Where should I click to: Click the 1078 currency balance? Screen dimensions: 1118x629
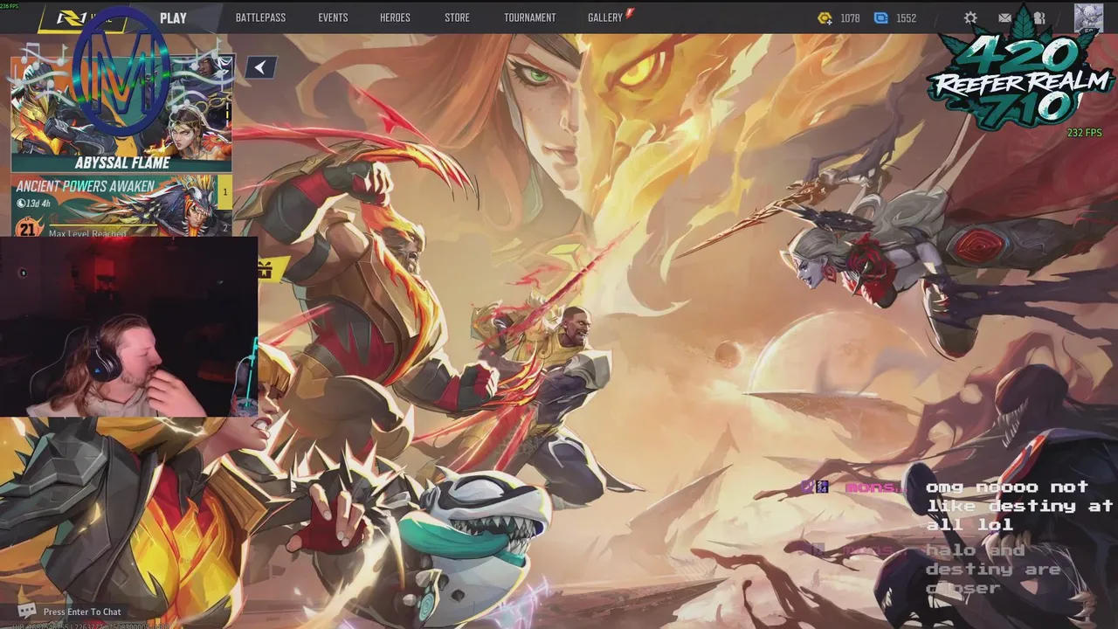850,17
